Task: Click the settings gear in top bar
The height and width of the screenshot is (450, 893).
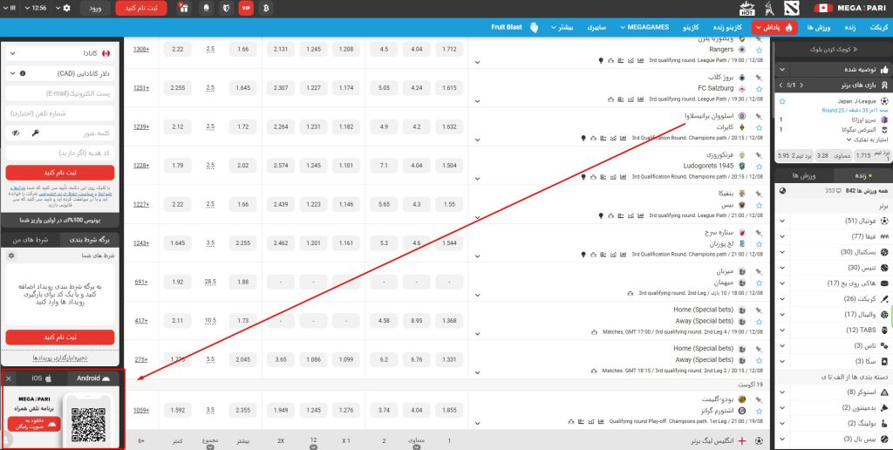Action: pyautogui.click(x=68, y=8)
